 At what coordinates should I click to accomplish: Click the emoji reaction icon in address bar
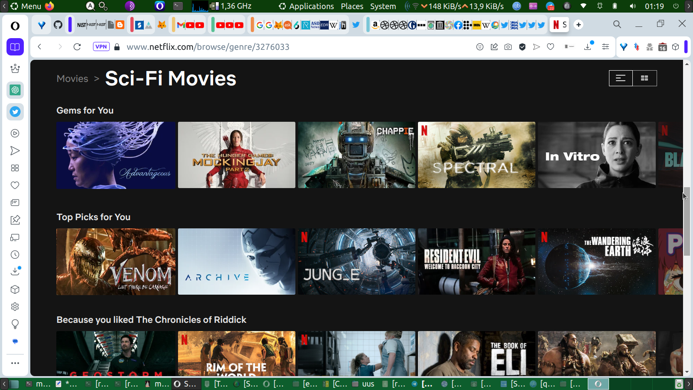[x=480, y=47]
